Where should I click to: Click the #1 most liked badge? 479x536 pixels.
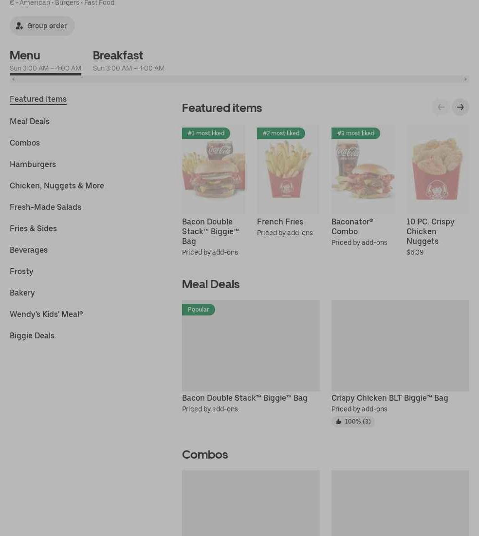[x=206, y=133]
